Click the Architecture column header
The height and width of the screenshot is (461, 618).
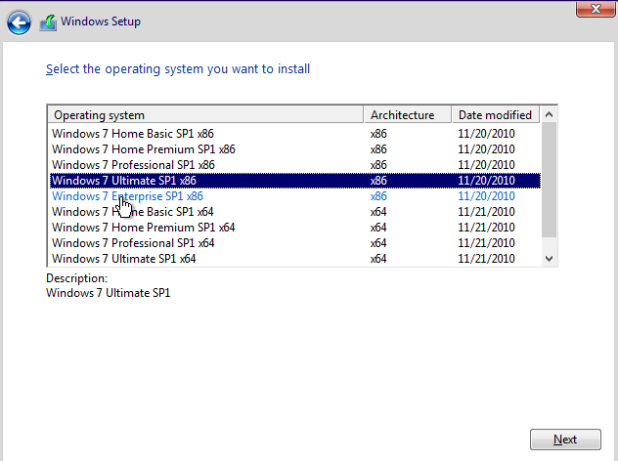click(407, 115)
